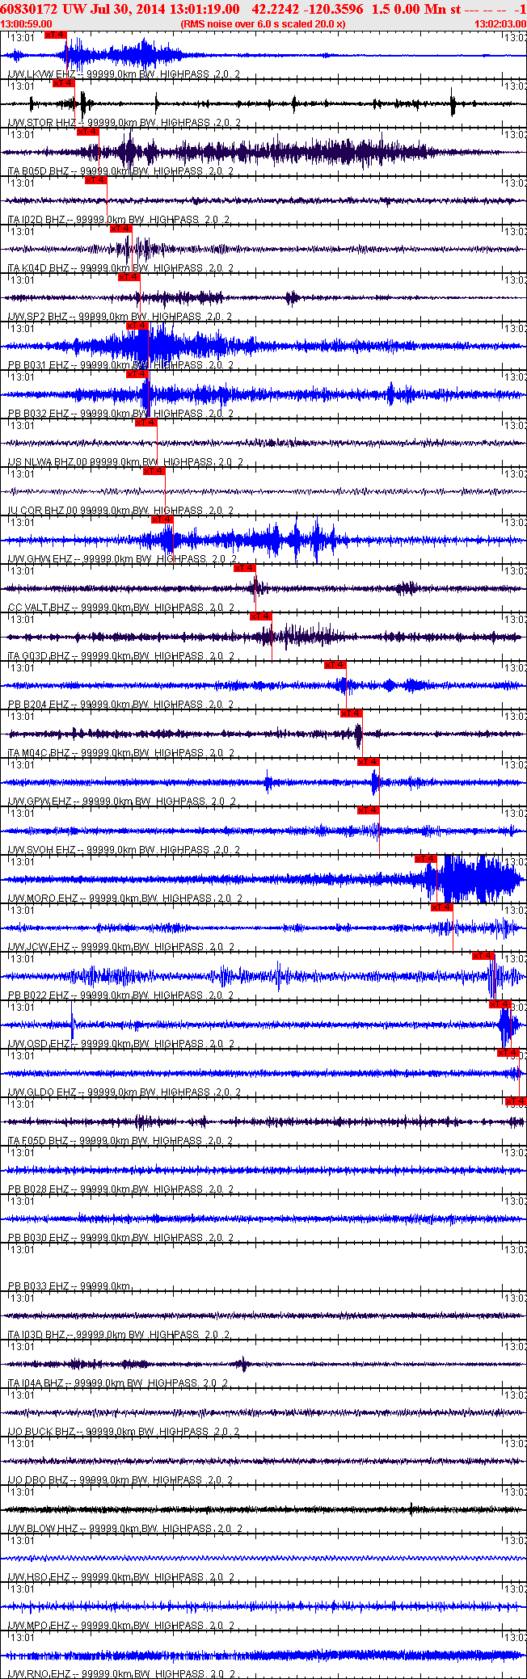Image resolution: width=527 pixels, height=1679 pixels.
Task: Select the red pick marker on TA F05D trace
Action: pos(516,1101)
